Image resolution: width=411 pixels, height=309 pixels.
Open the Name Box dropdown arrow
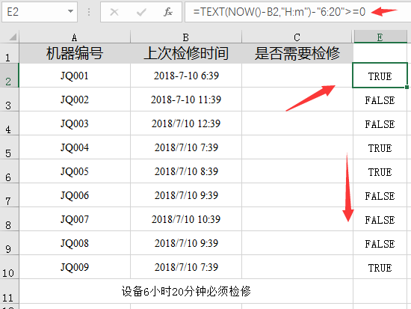(x=70, y=11)
